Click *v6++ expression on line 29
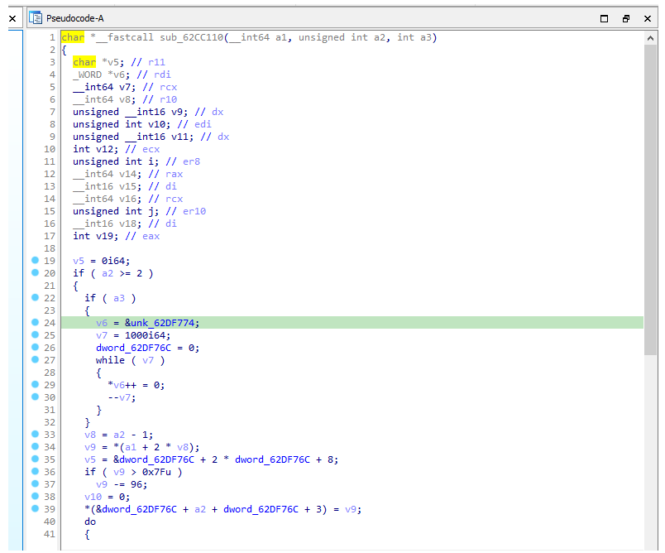 (122, 385)
